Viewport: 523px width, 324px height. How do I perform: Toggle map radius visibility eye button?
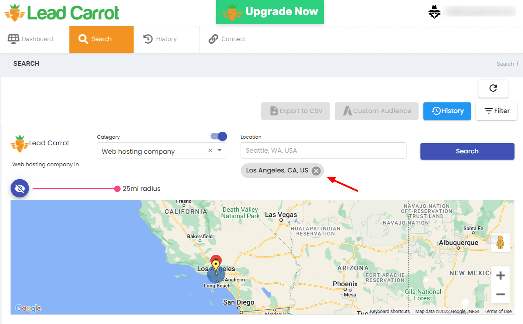[20, 189]
